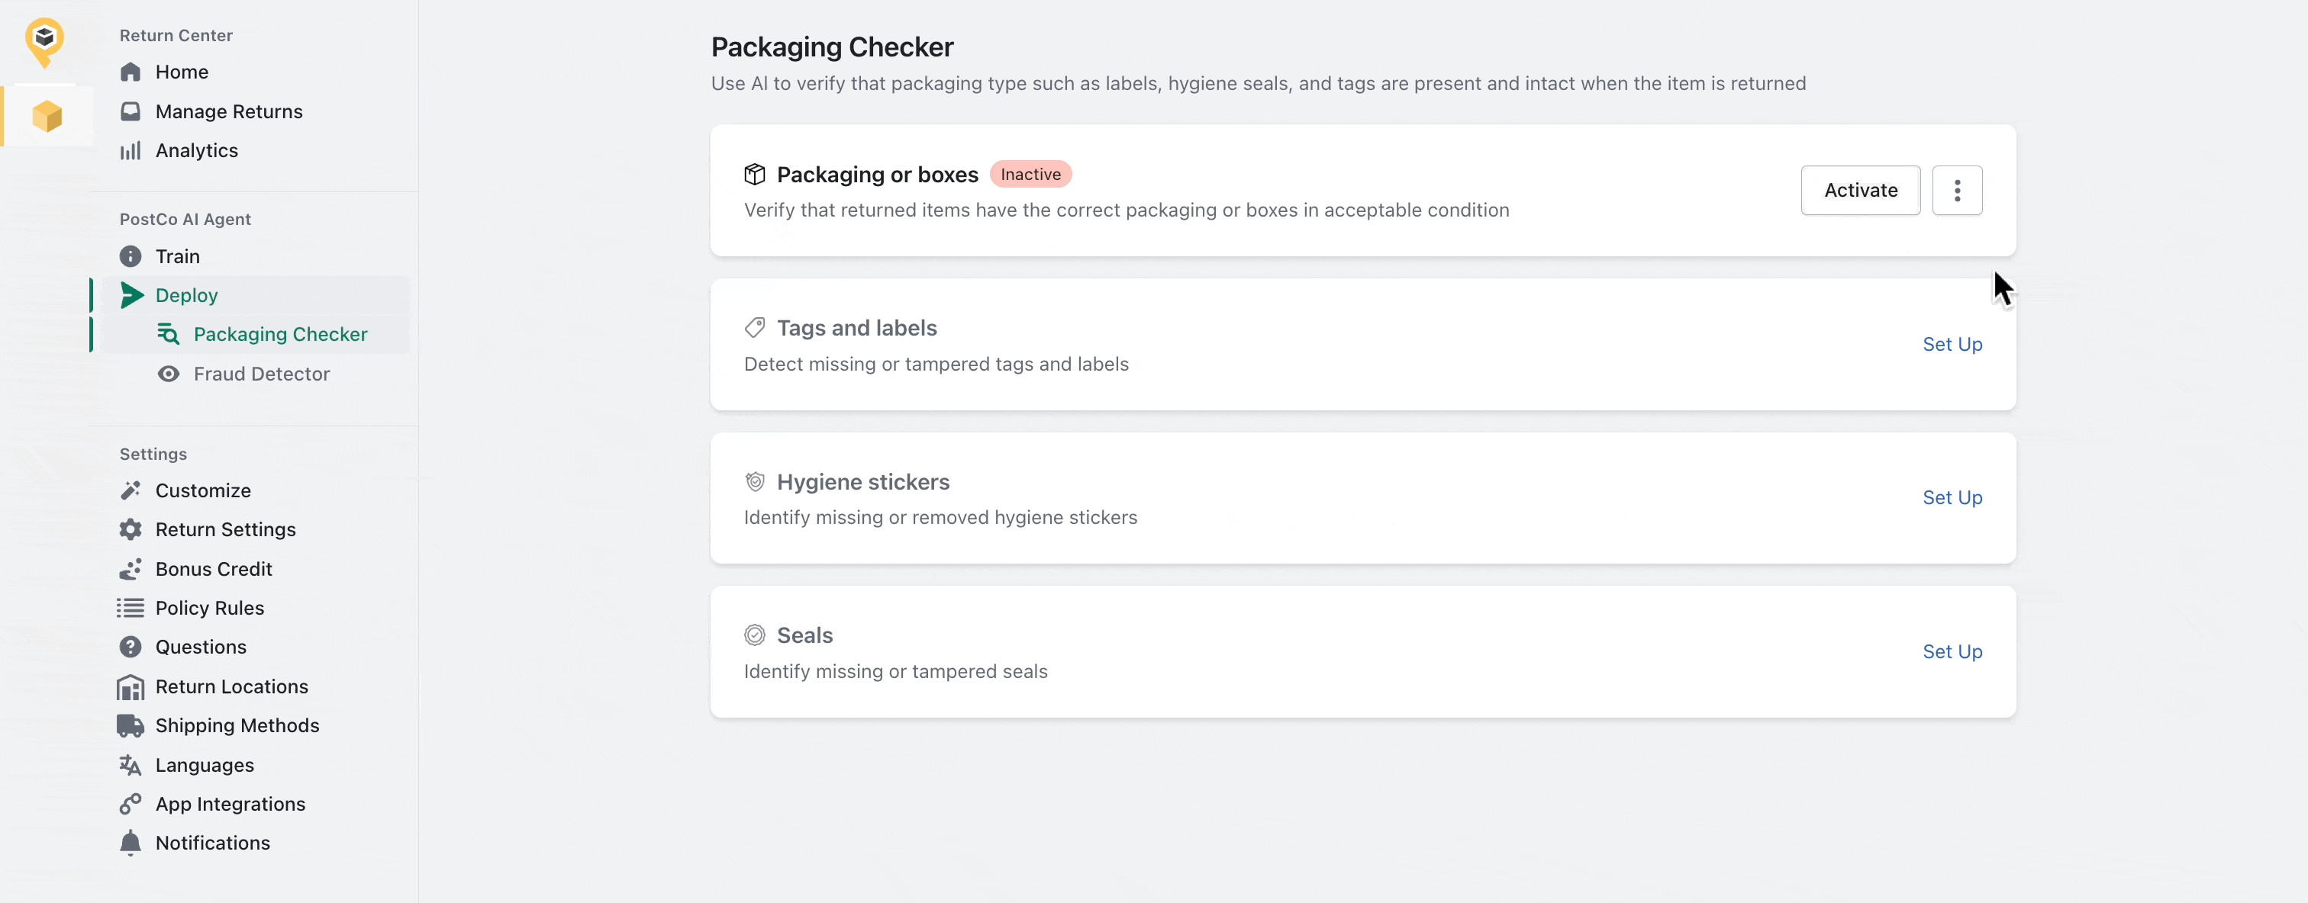
Task: Select the yellow box app icon
Action: click(47, 117)
